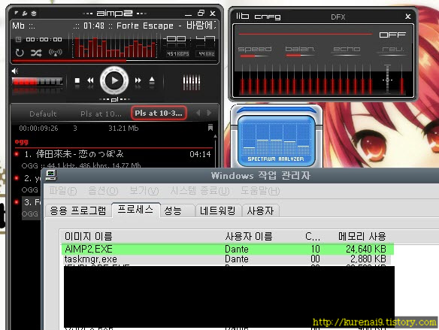The width and height of the screenshot is (439, 330).
Task: Toggle repeat mode in AIMP2
Action: point(20,53)
